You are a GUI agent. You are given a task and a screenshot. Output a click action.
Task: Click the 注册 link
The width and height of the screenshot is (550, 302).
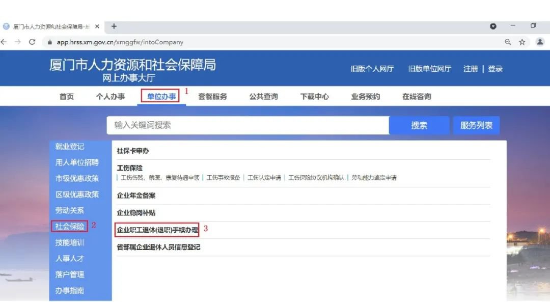click(471, 69)
